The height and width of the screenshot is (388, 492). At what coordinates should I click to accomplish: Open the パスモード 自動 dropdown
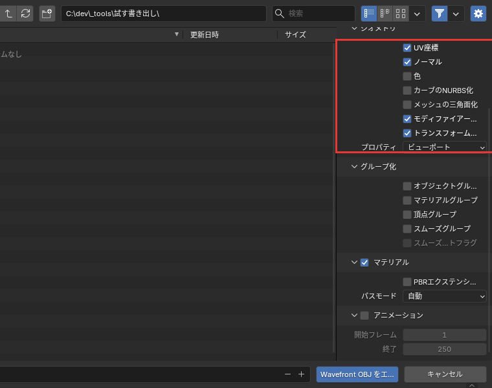pyautogui.click(x=445, y=296)
